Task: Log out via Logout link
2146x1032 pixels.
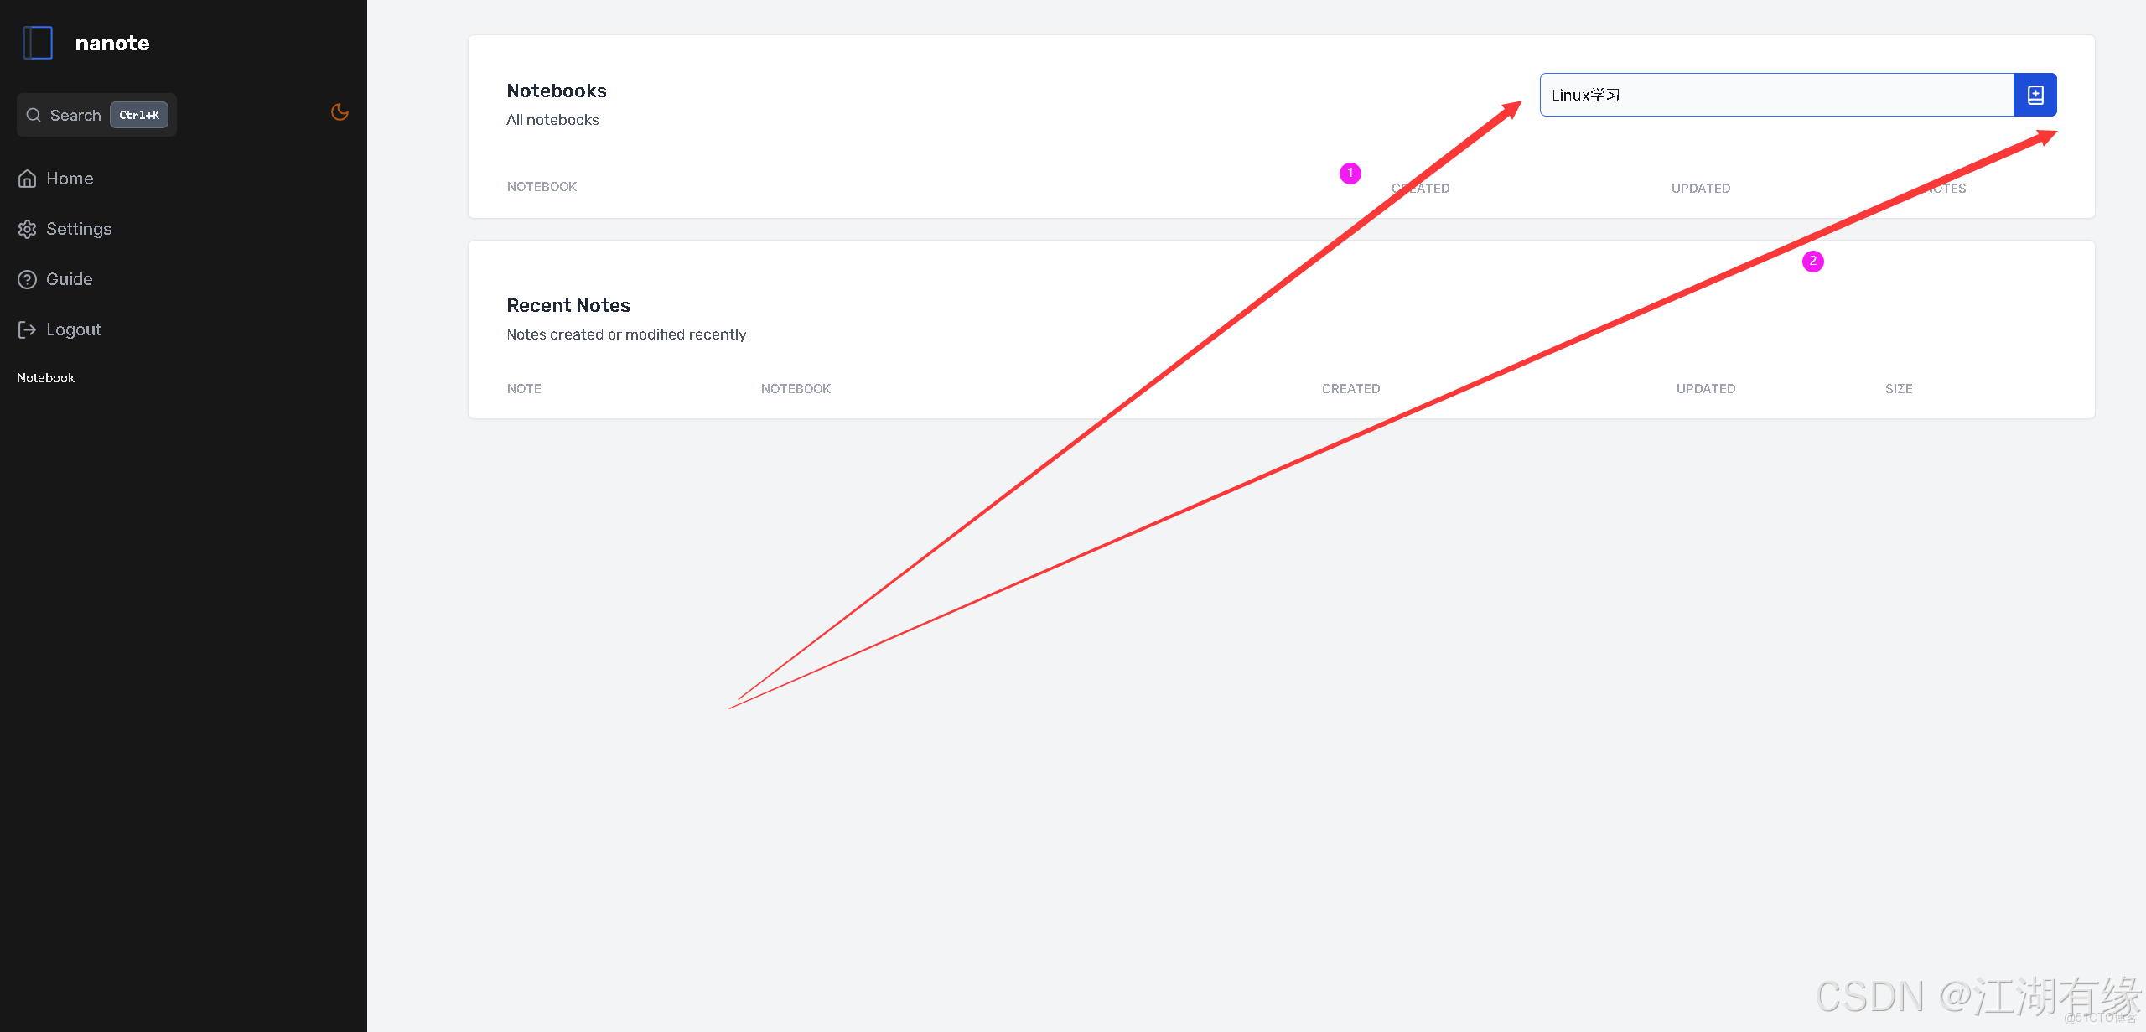Action: click(x=74, y=329)
